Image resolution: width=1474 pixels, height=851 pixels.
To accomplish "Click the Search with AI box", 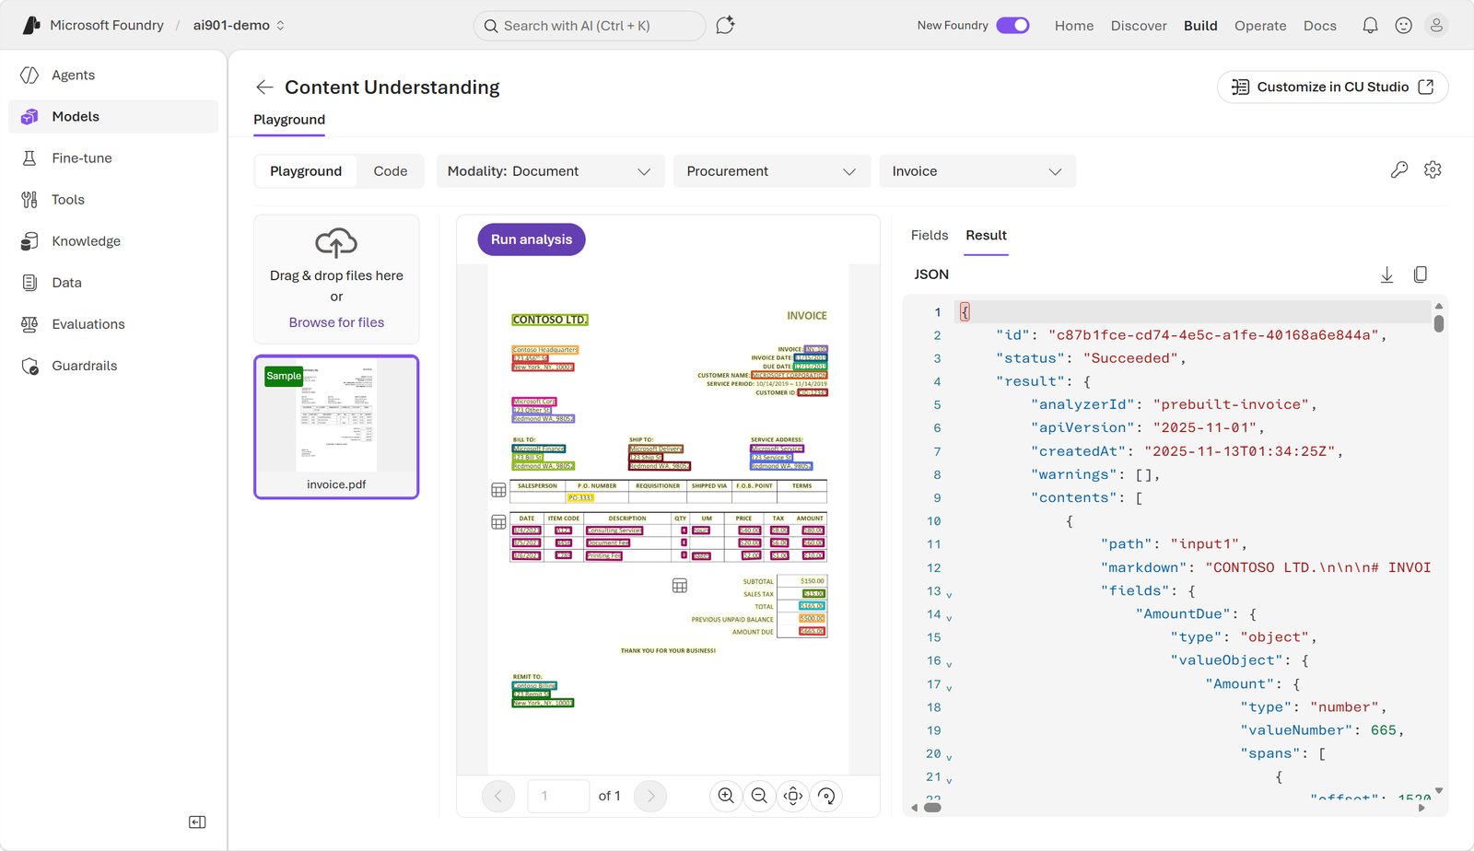I will tap(590, 26).
